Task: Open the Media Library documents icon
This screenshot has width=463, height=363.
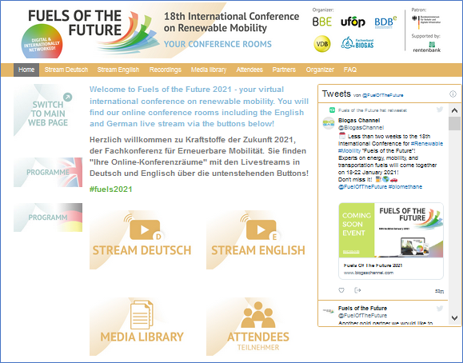Action: [x=142, y=314]
